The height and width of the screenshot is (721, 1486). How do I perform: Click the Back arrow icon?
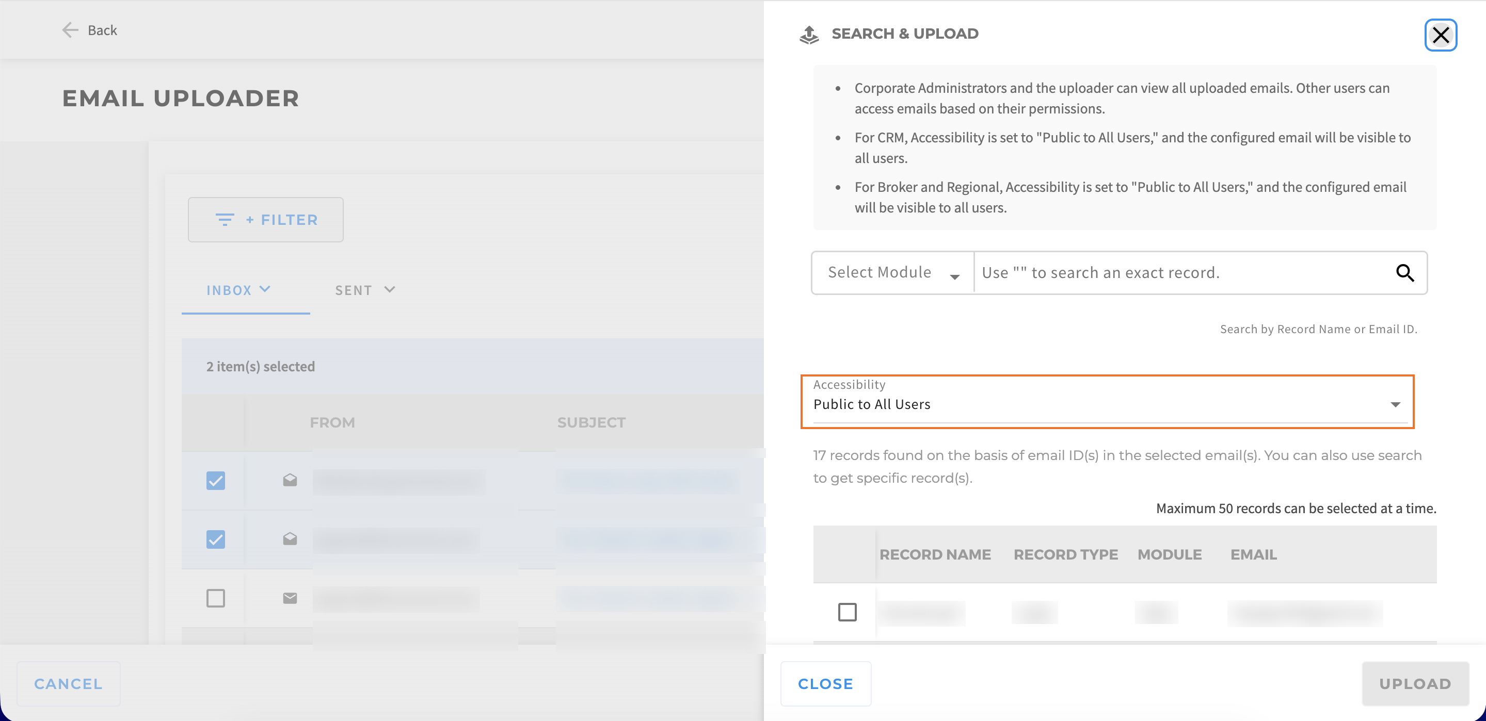[x=70, y=30]
